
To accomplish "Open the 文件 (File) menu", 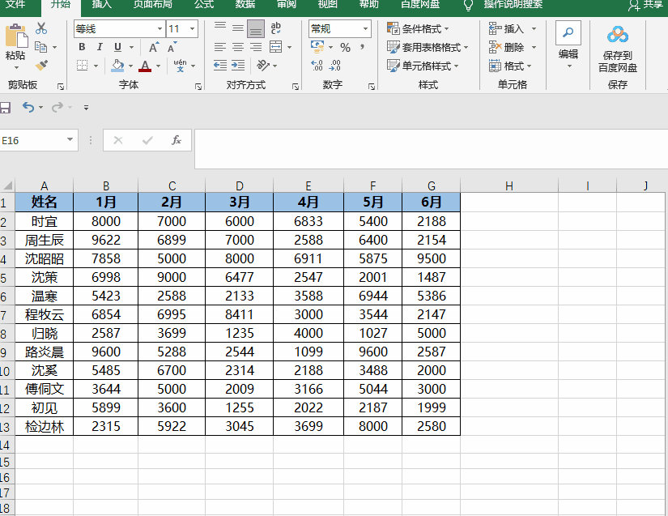I will [15, 4].
